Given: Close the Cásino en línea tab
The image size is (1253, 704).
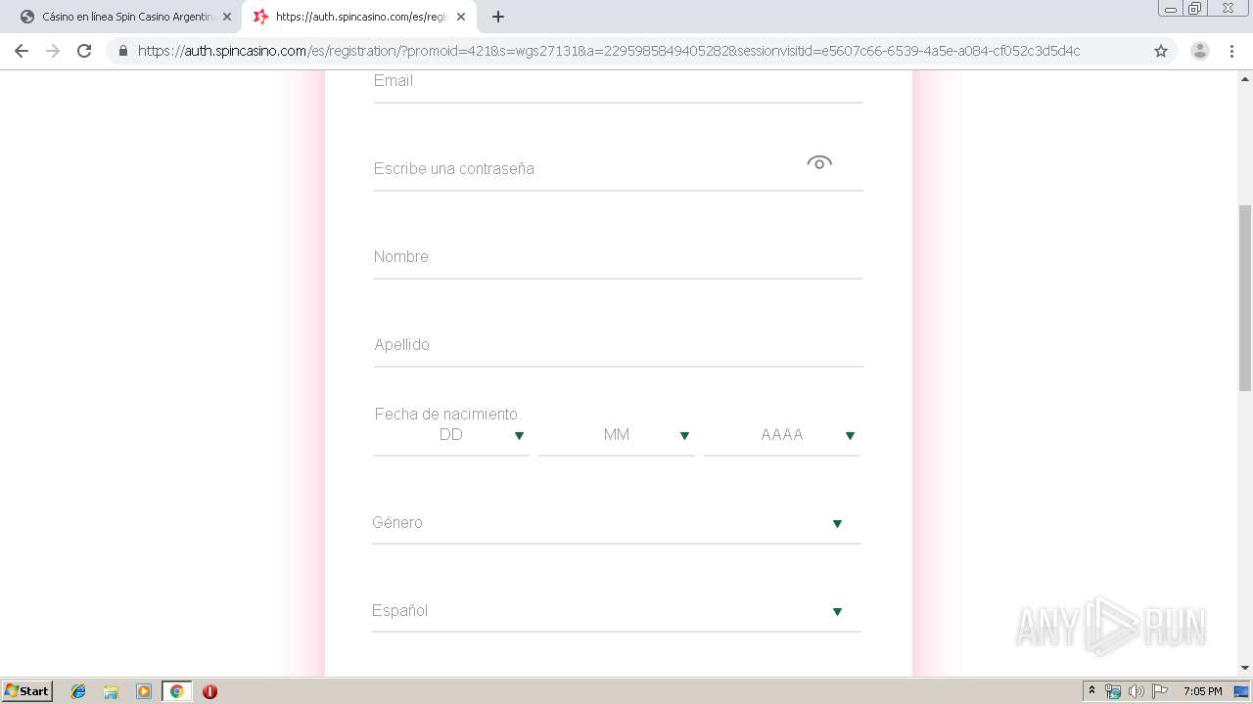Looking at the screenshot, I should point(227,17).
